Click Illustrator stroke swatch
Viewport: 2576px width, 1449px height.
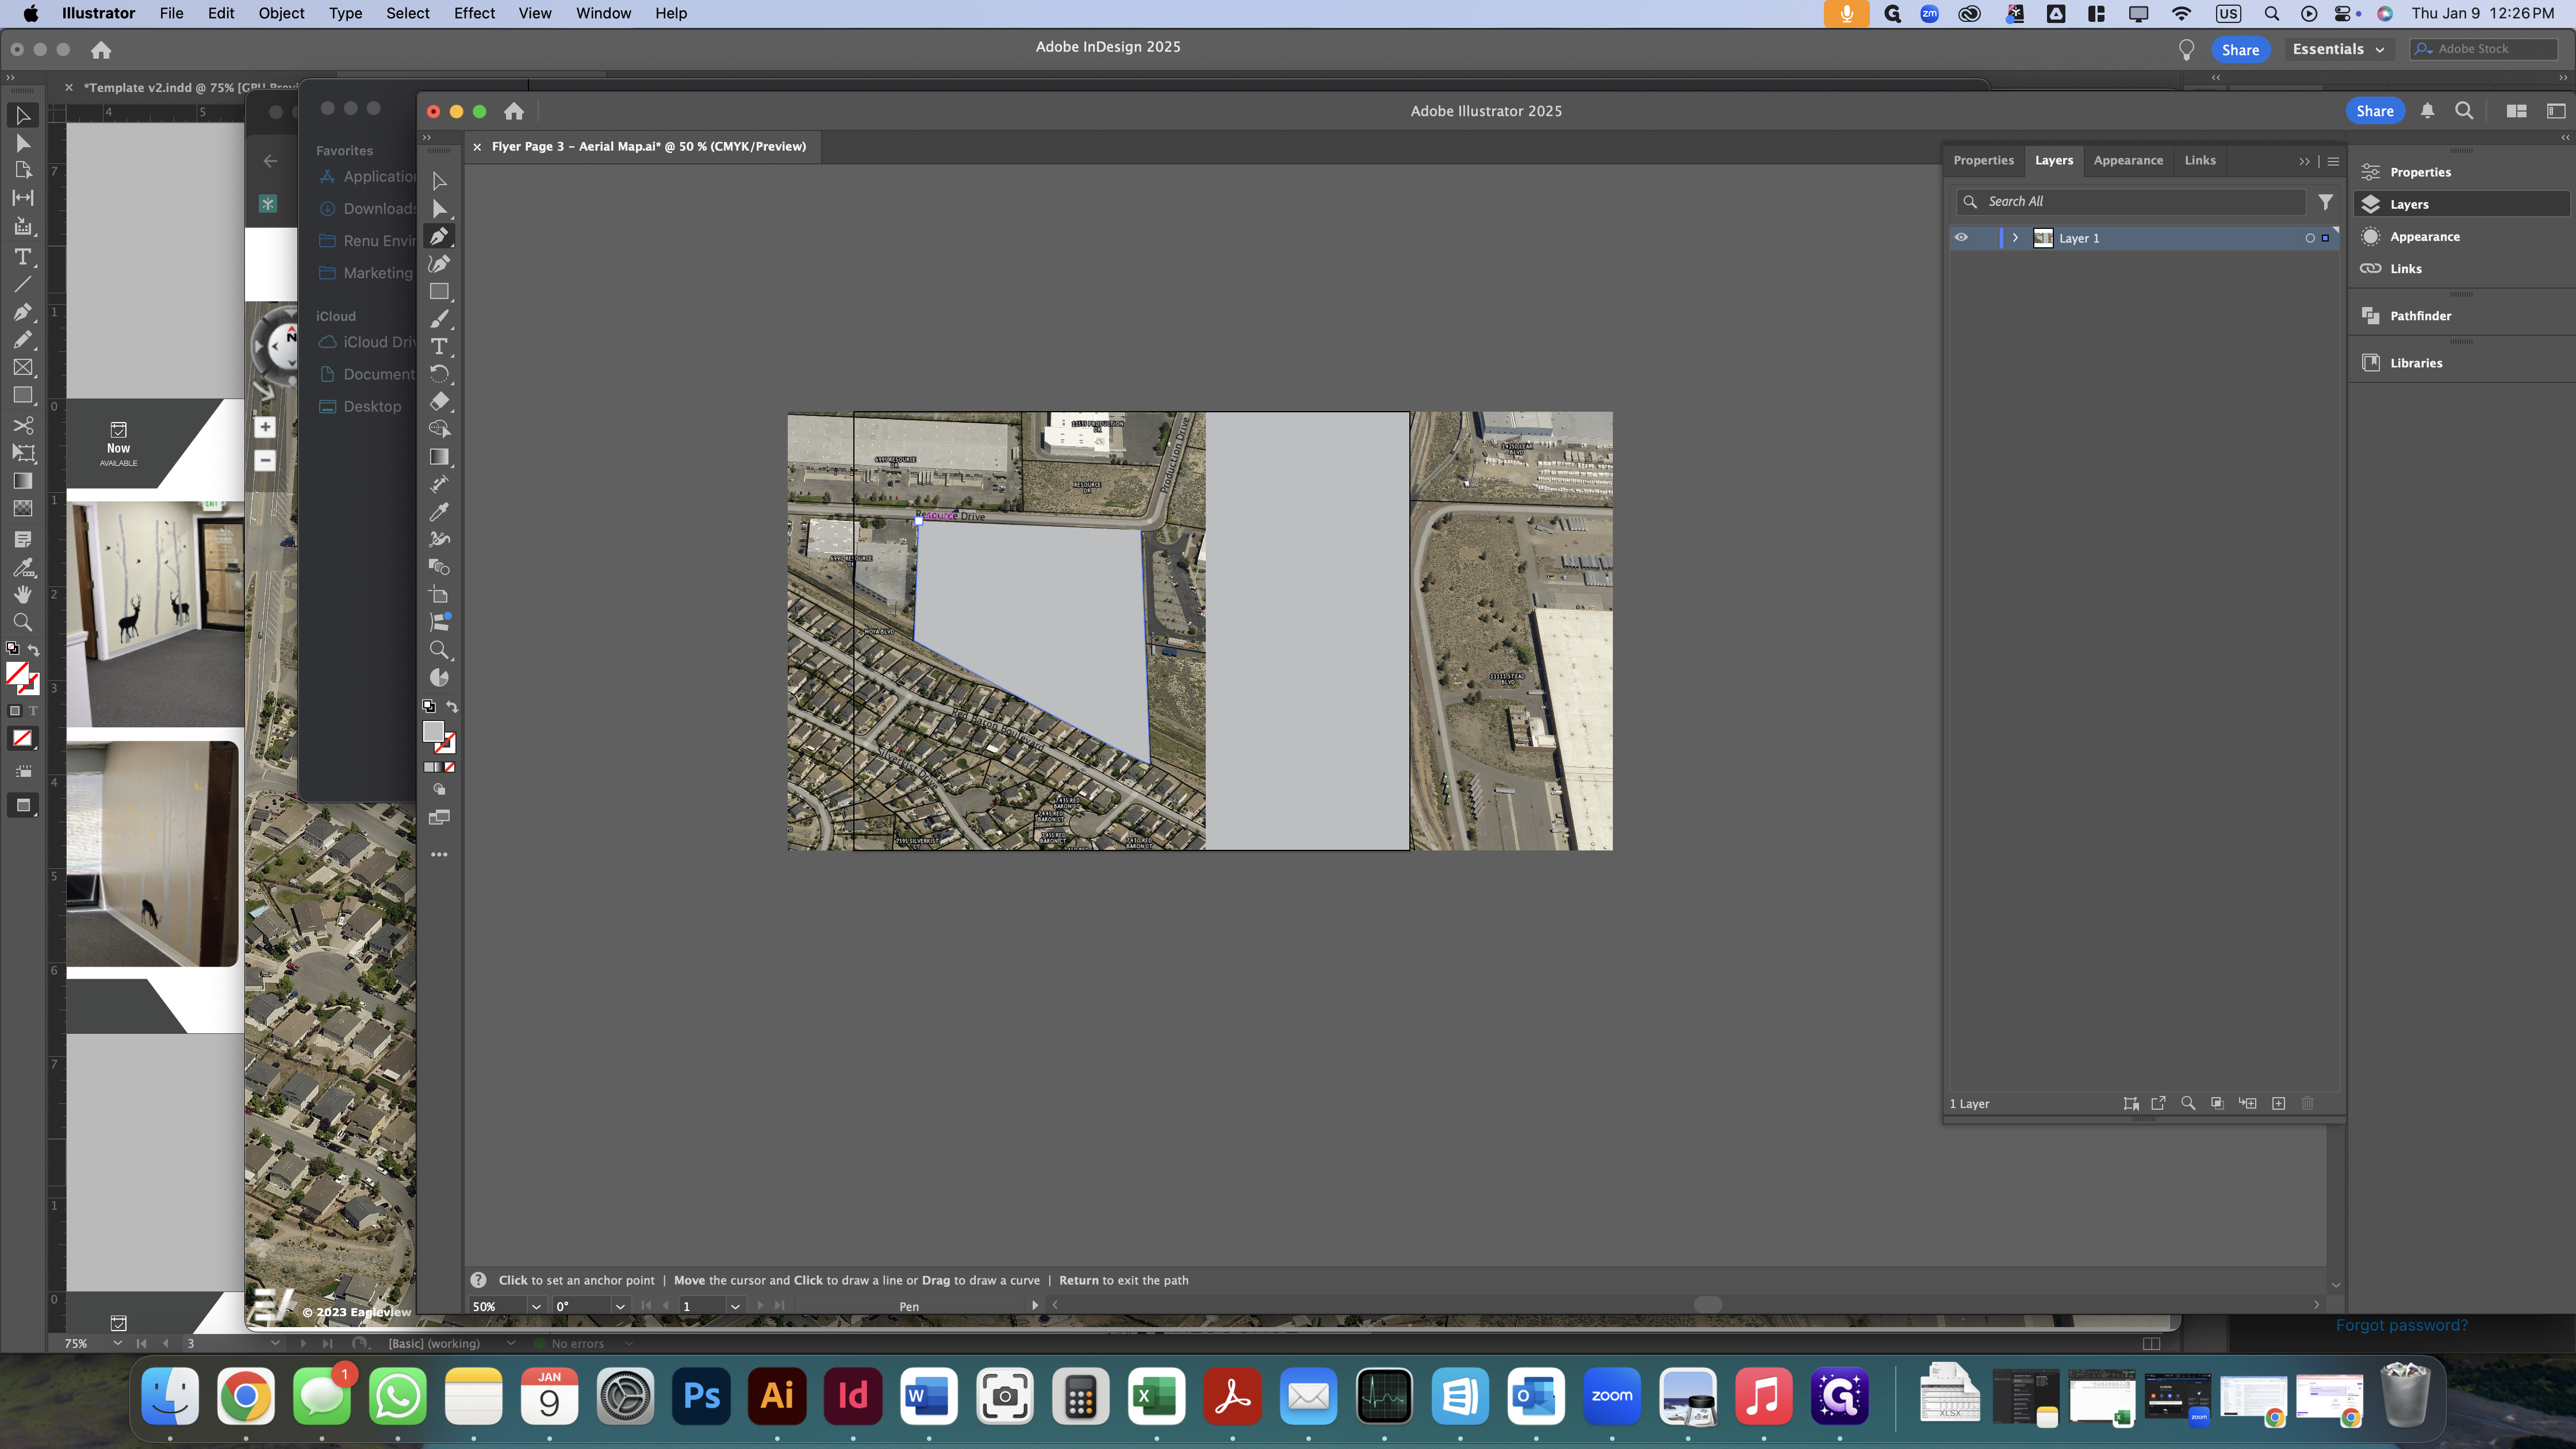446,743
